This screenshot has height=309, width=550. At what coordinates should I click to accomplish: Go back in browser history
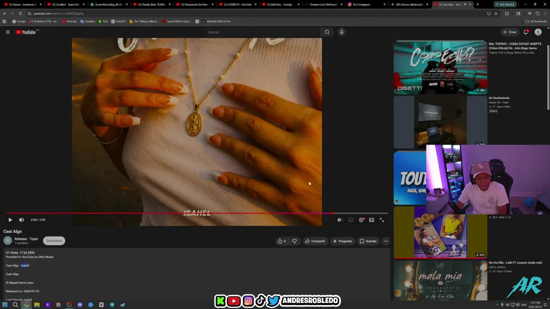click(x=5, y=13)
